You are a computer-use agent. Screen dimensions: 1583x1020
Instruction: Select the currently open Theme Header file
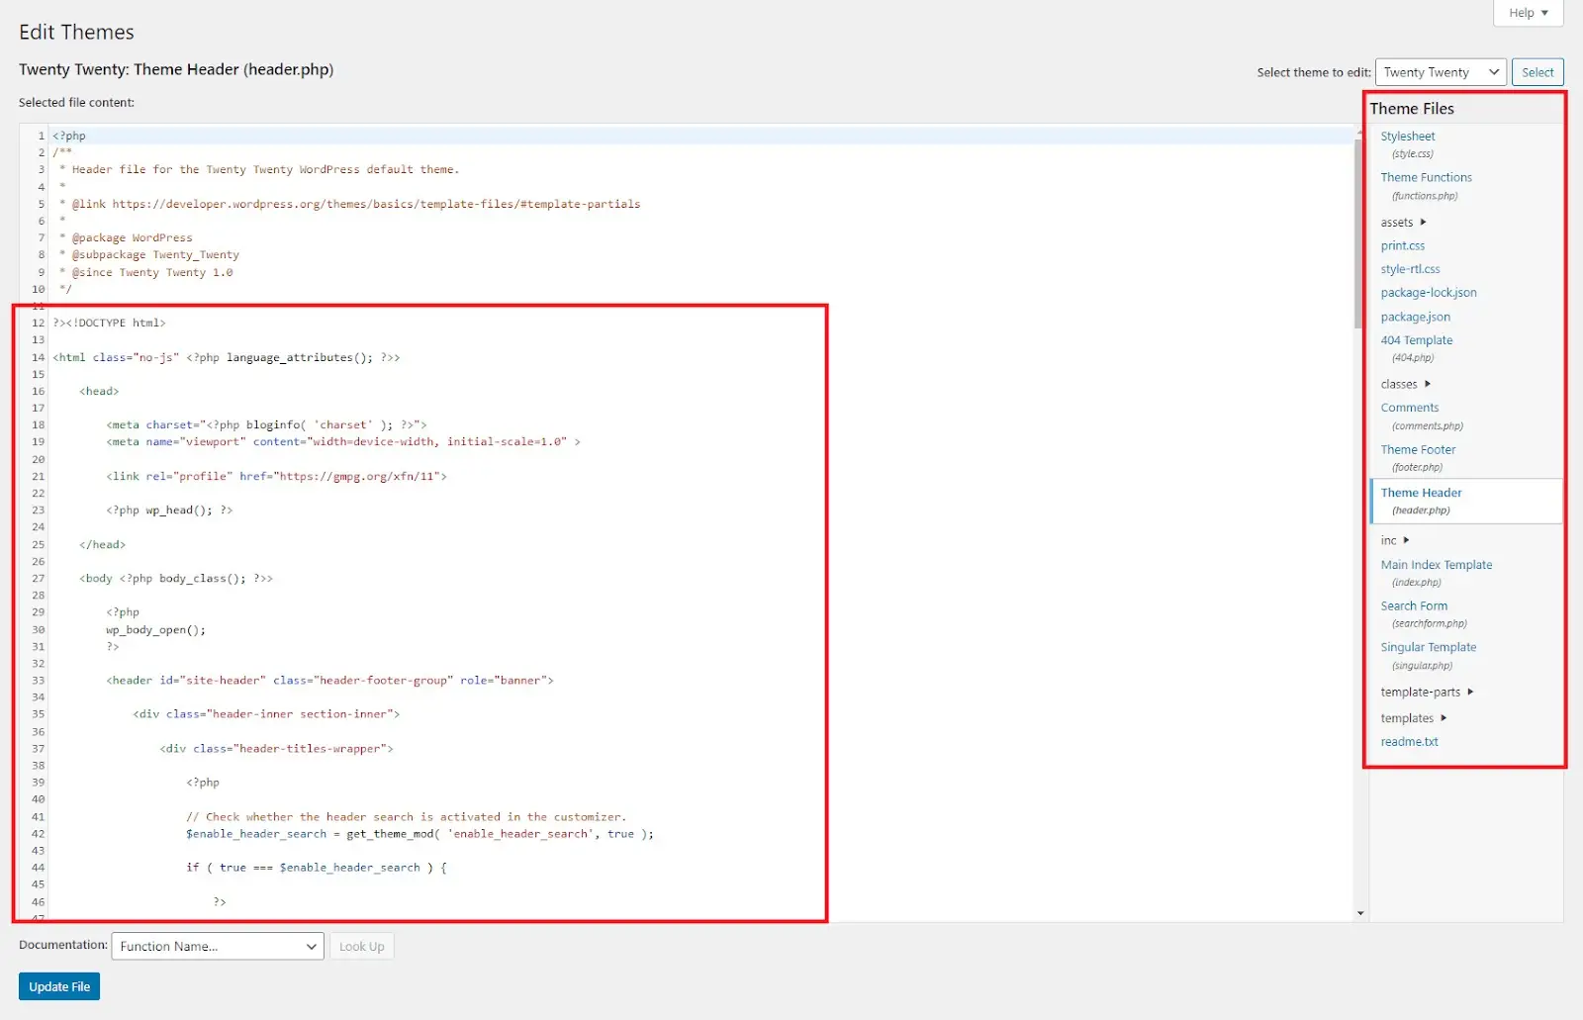pos(1420,492)
